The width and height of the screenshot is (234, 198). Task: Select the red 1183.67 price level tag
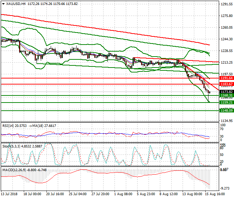coord(226,84)
